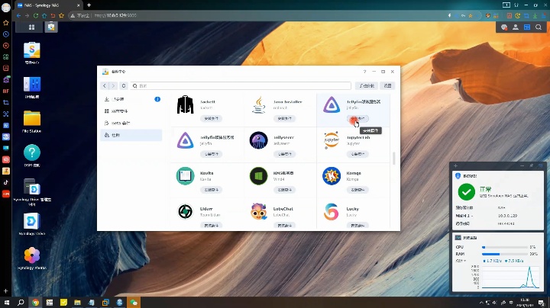550x308 pixels.
Task: Open the DSM search magnifier icon
Action: 539,27
